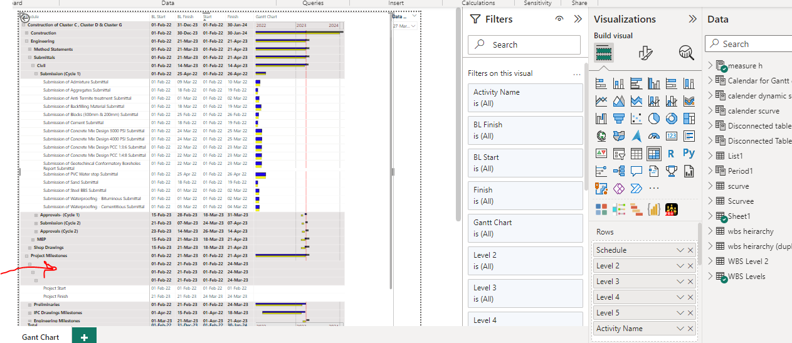This screenshot has height=343, width=792.
Task: Remove the Level 5 field from Rows
Action: click(690, 313)
